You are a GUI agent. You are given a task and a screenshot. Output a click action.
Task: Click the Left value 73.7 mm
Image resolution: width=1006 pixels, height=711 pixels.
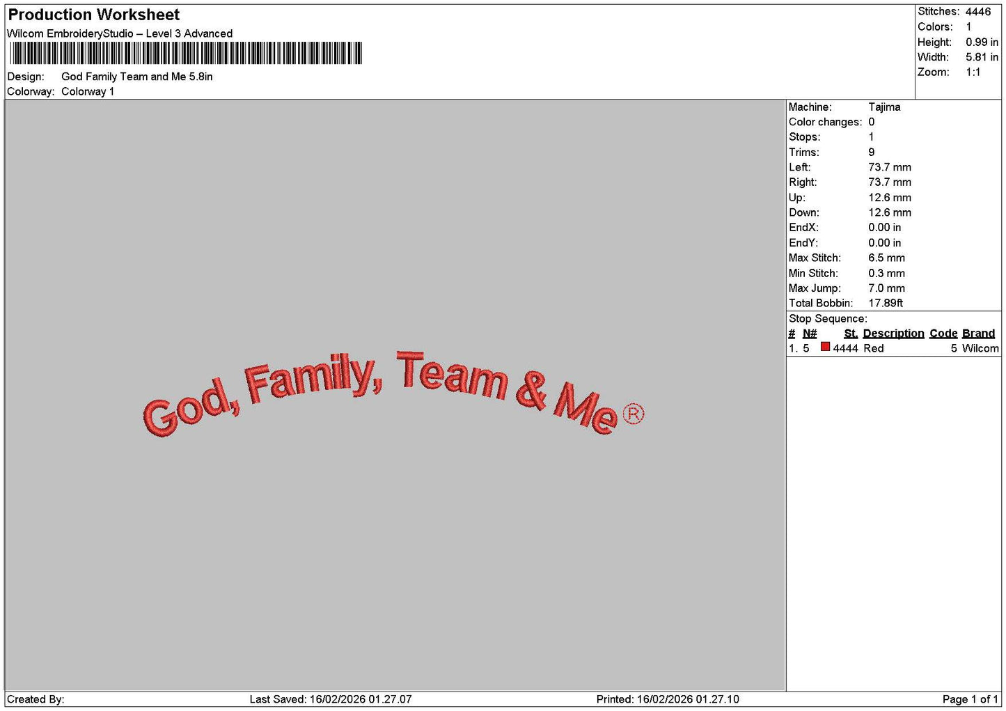point(890,167)
